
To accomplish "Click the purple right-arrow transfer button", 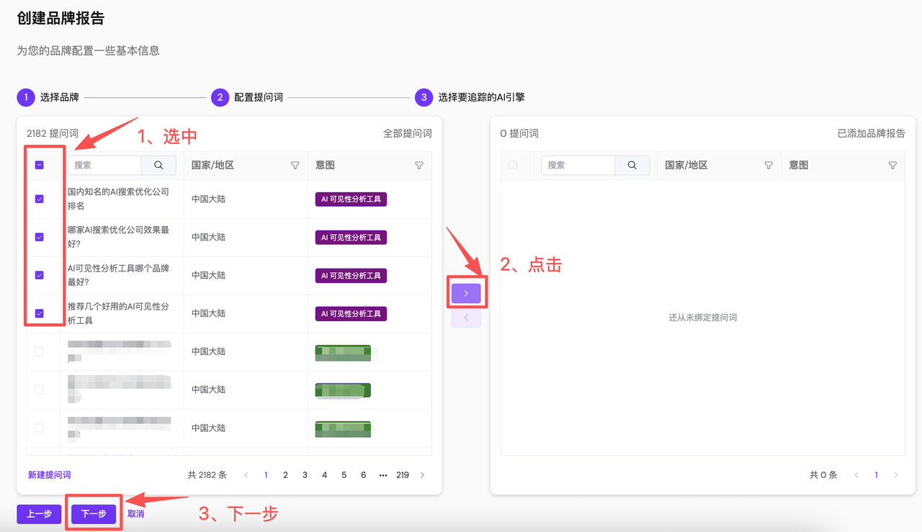I will 466,293.
